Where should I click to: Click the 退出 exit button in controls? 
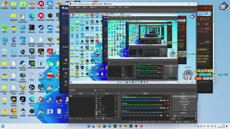click(184, 110)
